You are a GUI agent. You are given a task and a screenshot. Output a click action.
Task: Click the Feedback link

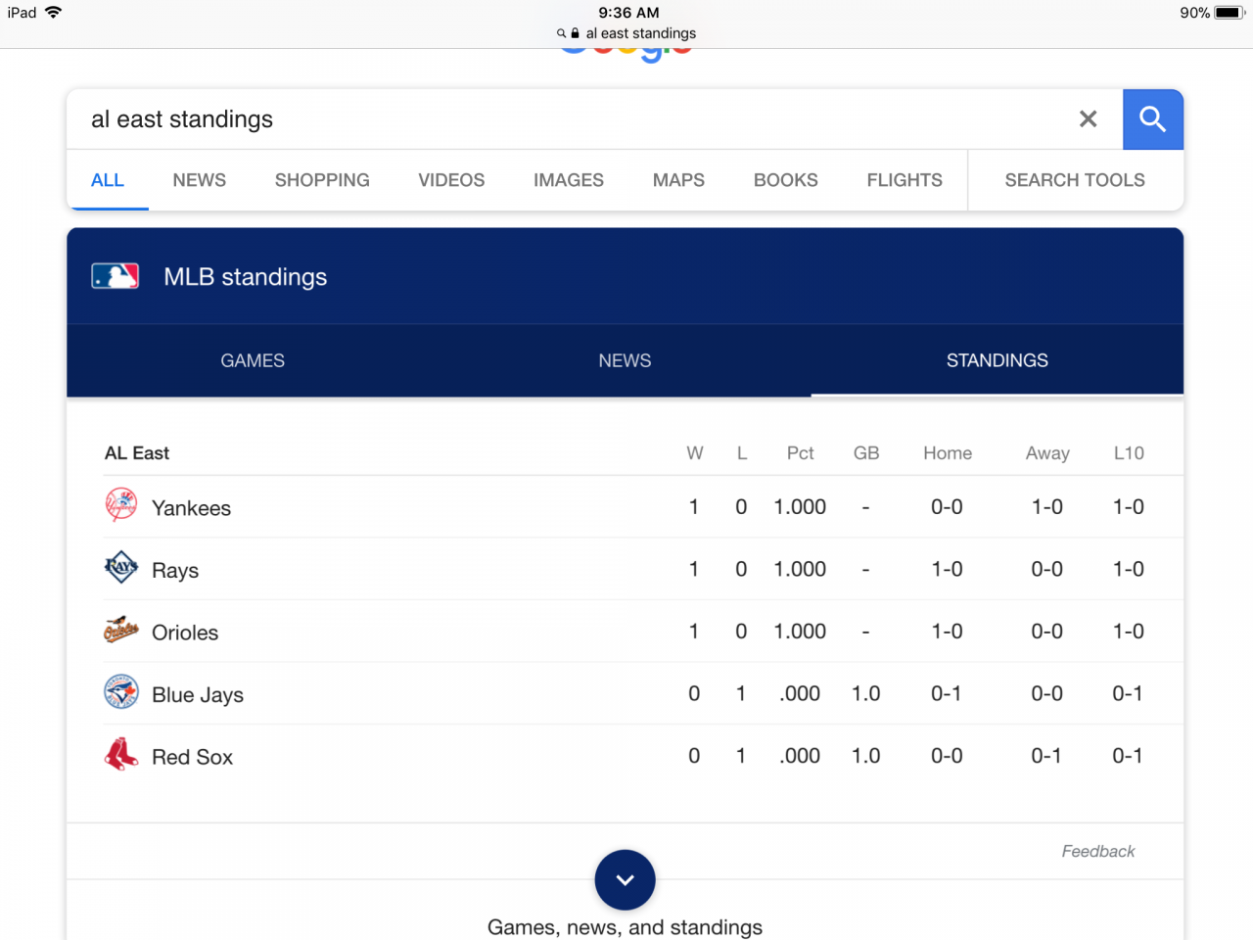click(x=1098, y=851)
